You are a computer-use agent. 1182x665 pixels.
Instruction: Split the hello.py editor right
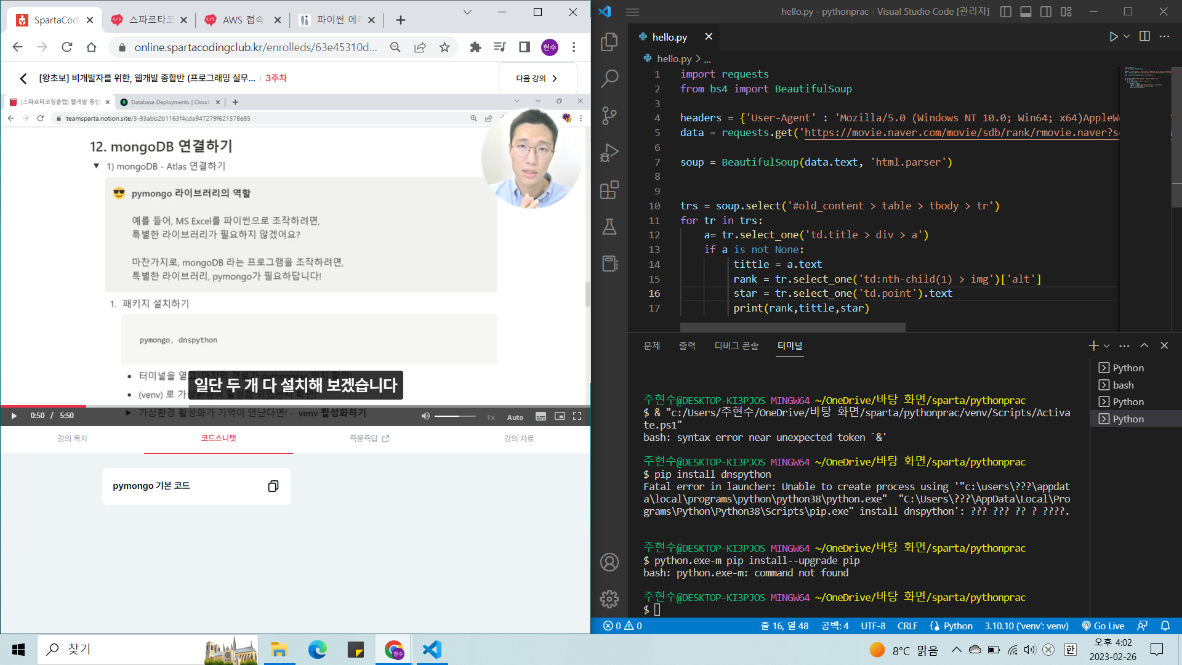click(x=1144, y=36)
